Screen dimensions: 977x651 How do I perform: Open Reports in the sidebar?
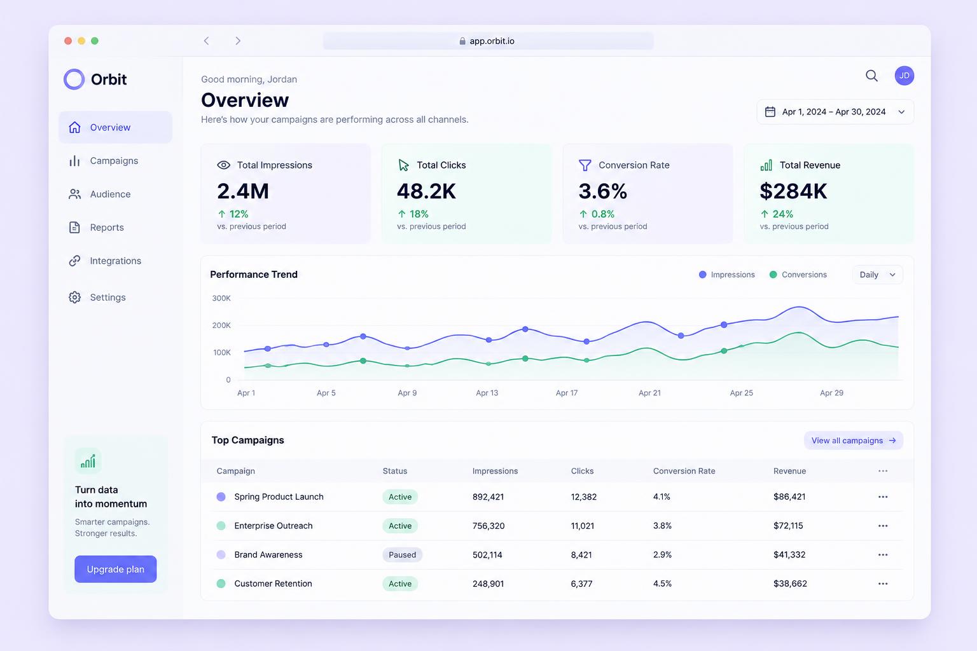coord(115,228)
